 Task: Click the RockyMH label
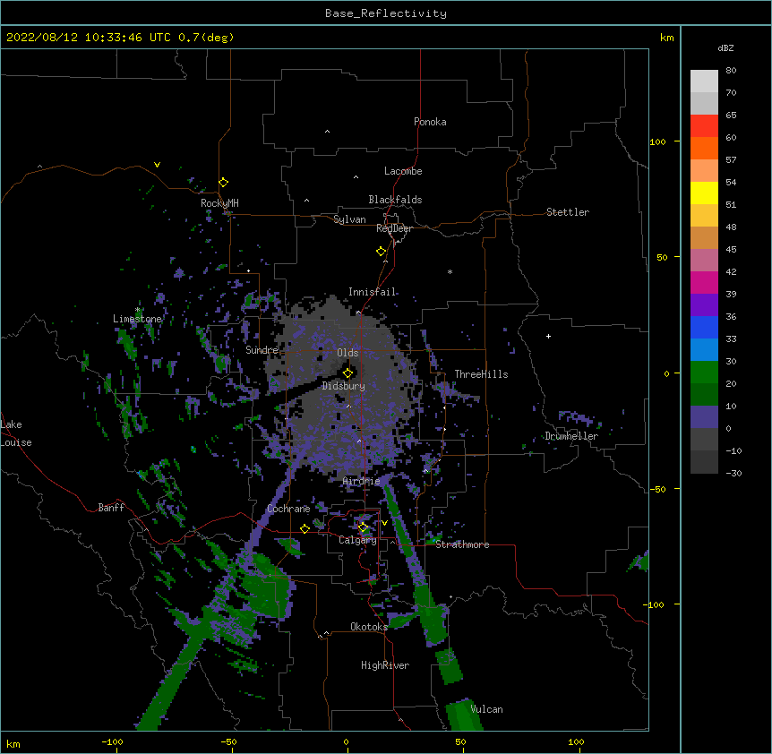click(219, 203)
